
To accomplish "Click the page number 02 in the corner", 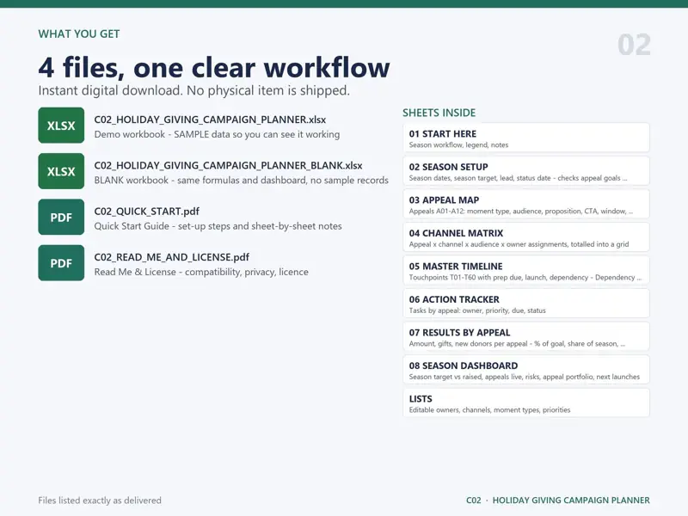I will 634,45.
